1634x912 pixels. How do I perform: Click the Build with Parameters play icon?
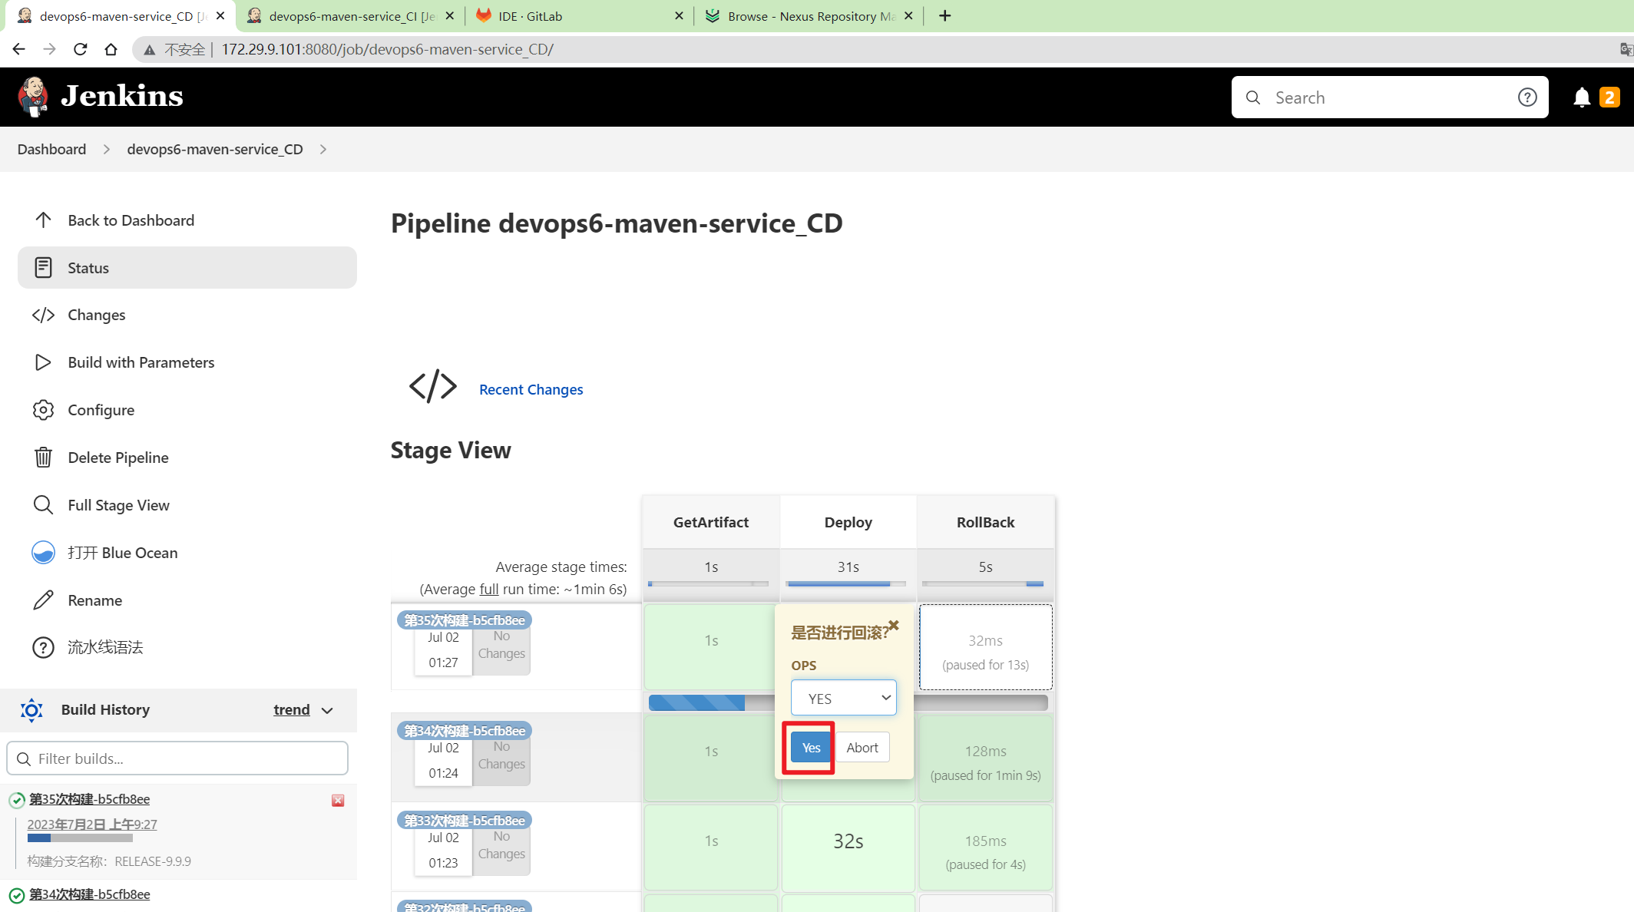point(43,362)
